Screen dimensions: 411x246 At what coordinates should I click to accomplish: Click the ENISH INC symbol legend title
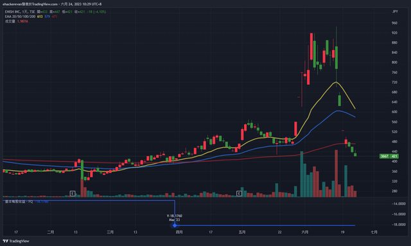20,12
